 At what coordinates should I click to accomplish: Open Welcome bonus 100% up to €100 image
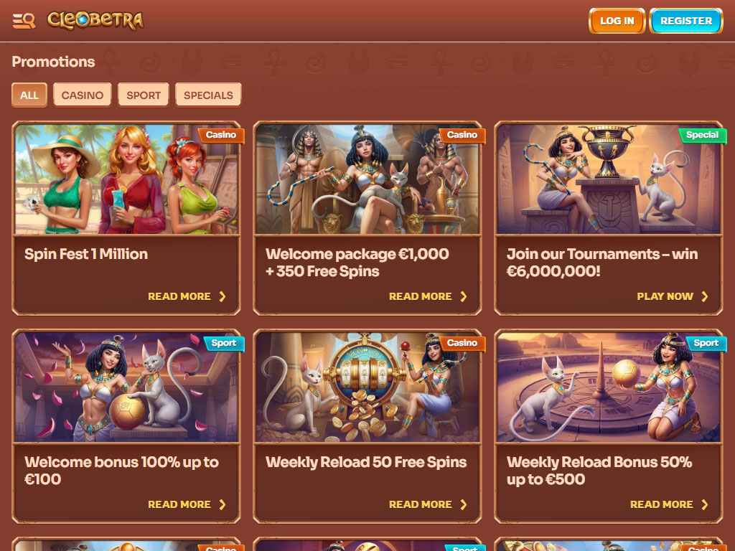coord(126,387)
